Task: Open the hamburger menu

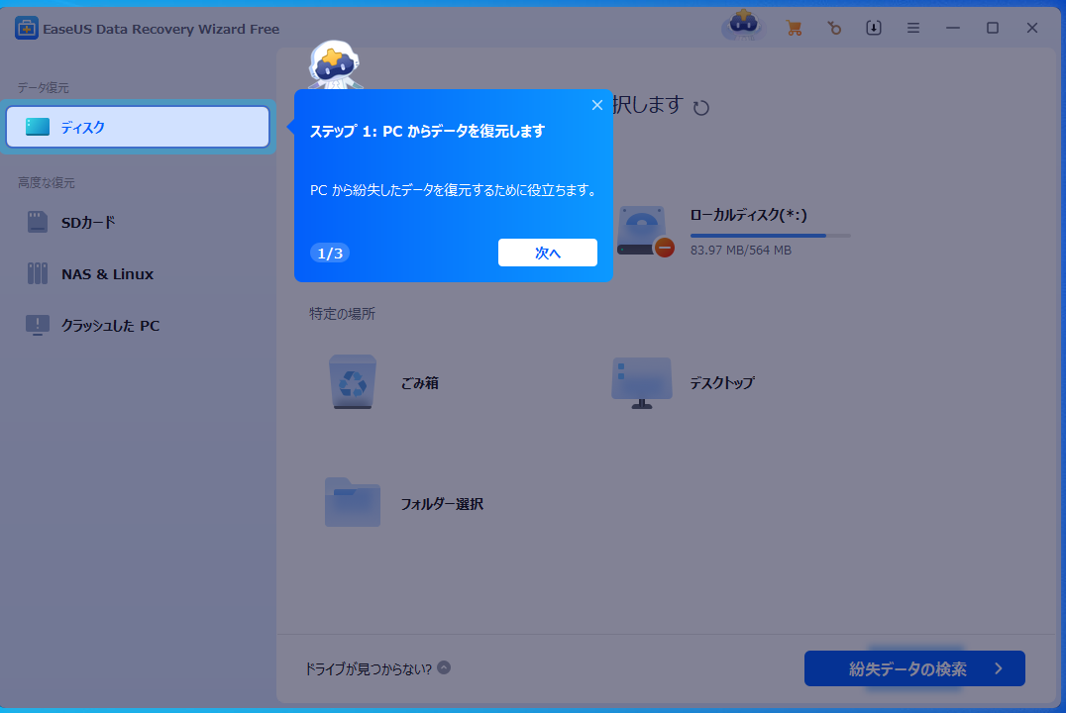Action: [913, 28]
